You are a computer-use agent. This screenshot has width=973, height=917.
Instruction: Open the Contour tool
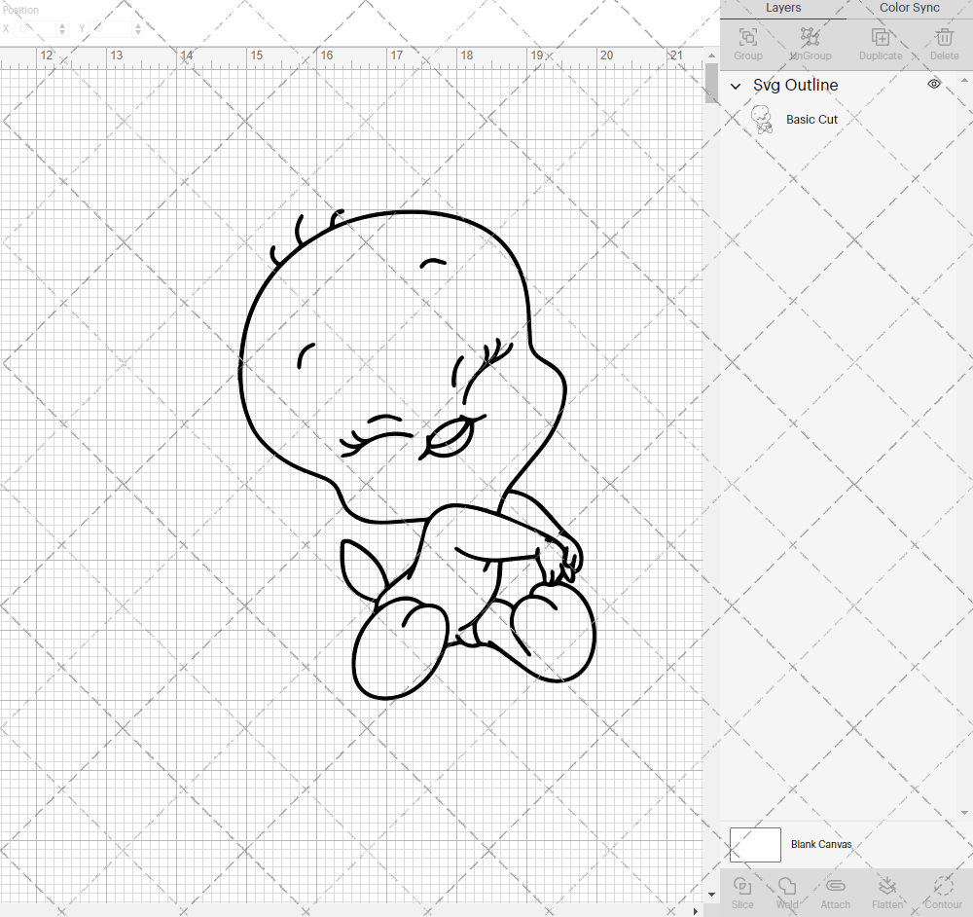coord(941,891)
